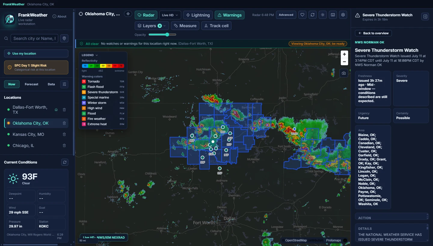The image size is (433, 246).
Task: Toggle the Lightning layer
Action: 198,15
